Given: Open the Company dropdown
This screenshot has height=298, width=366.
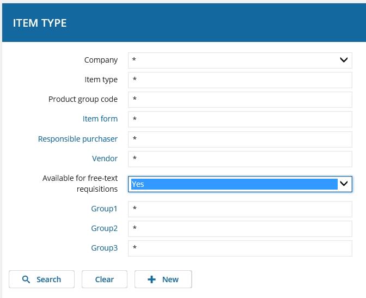Looking at the screenshot, I should coord(240,60).
